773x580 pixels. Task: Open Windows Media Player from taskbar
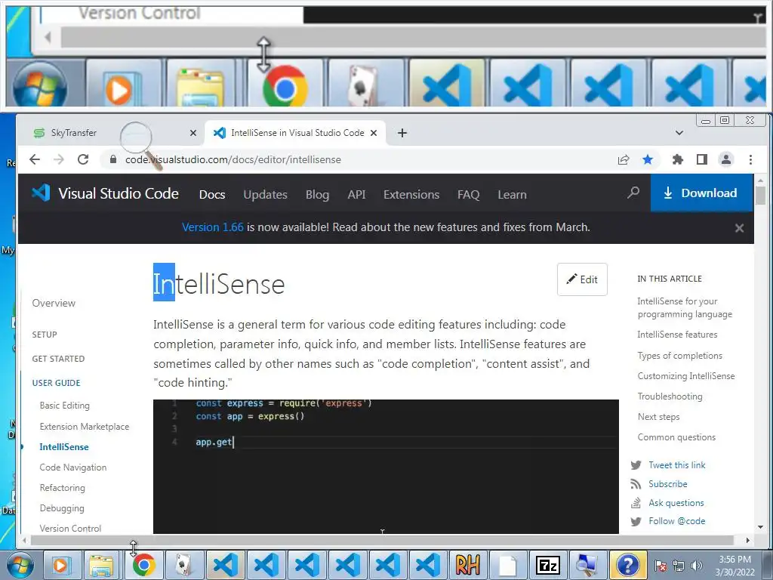point(62,565)
